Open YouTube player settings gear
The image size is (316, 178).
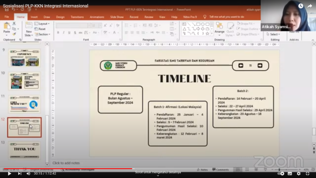coord(299,173)
